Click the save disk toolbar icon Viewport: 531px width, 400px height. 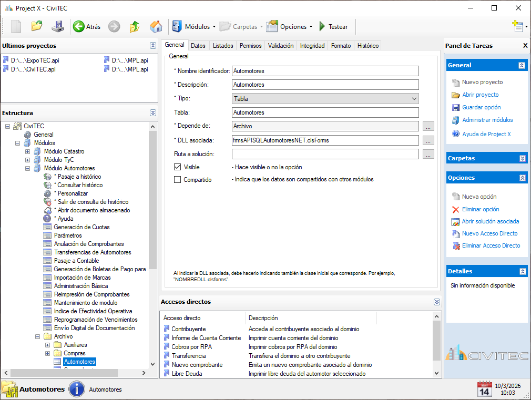(58, 26)
